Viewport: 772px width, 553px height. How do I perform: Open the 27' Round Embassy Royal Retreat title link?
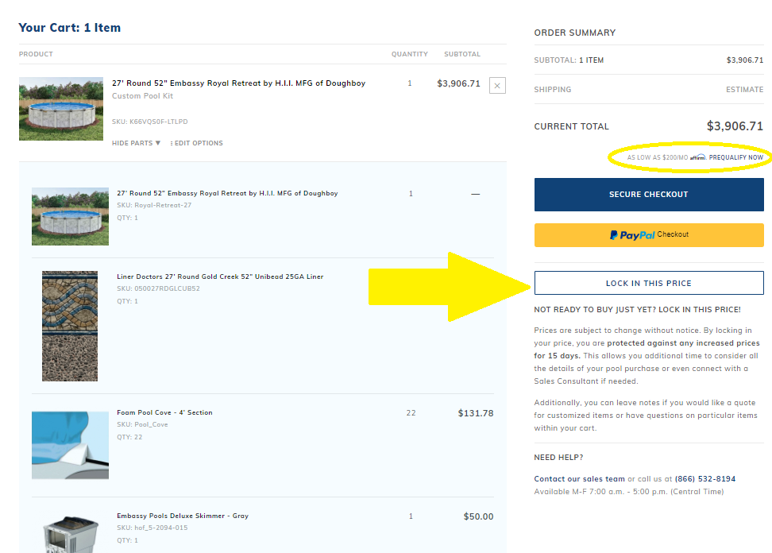(238, 83)
